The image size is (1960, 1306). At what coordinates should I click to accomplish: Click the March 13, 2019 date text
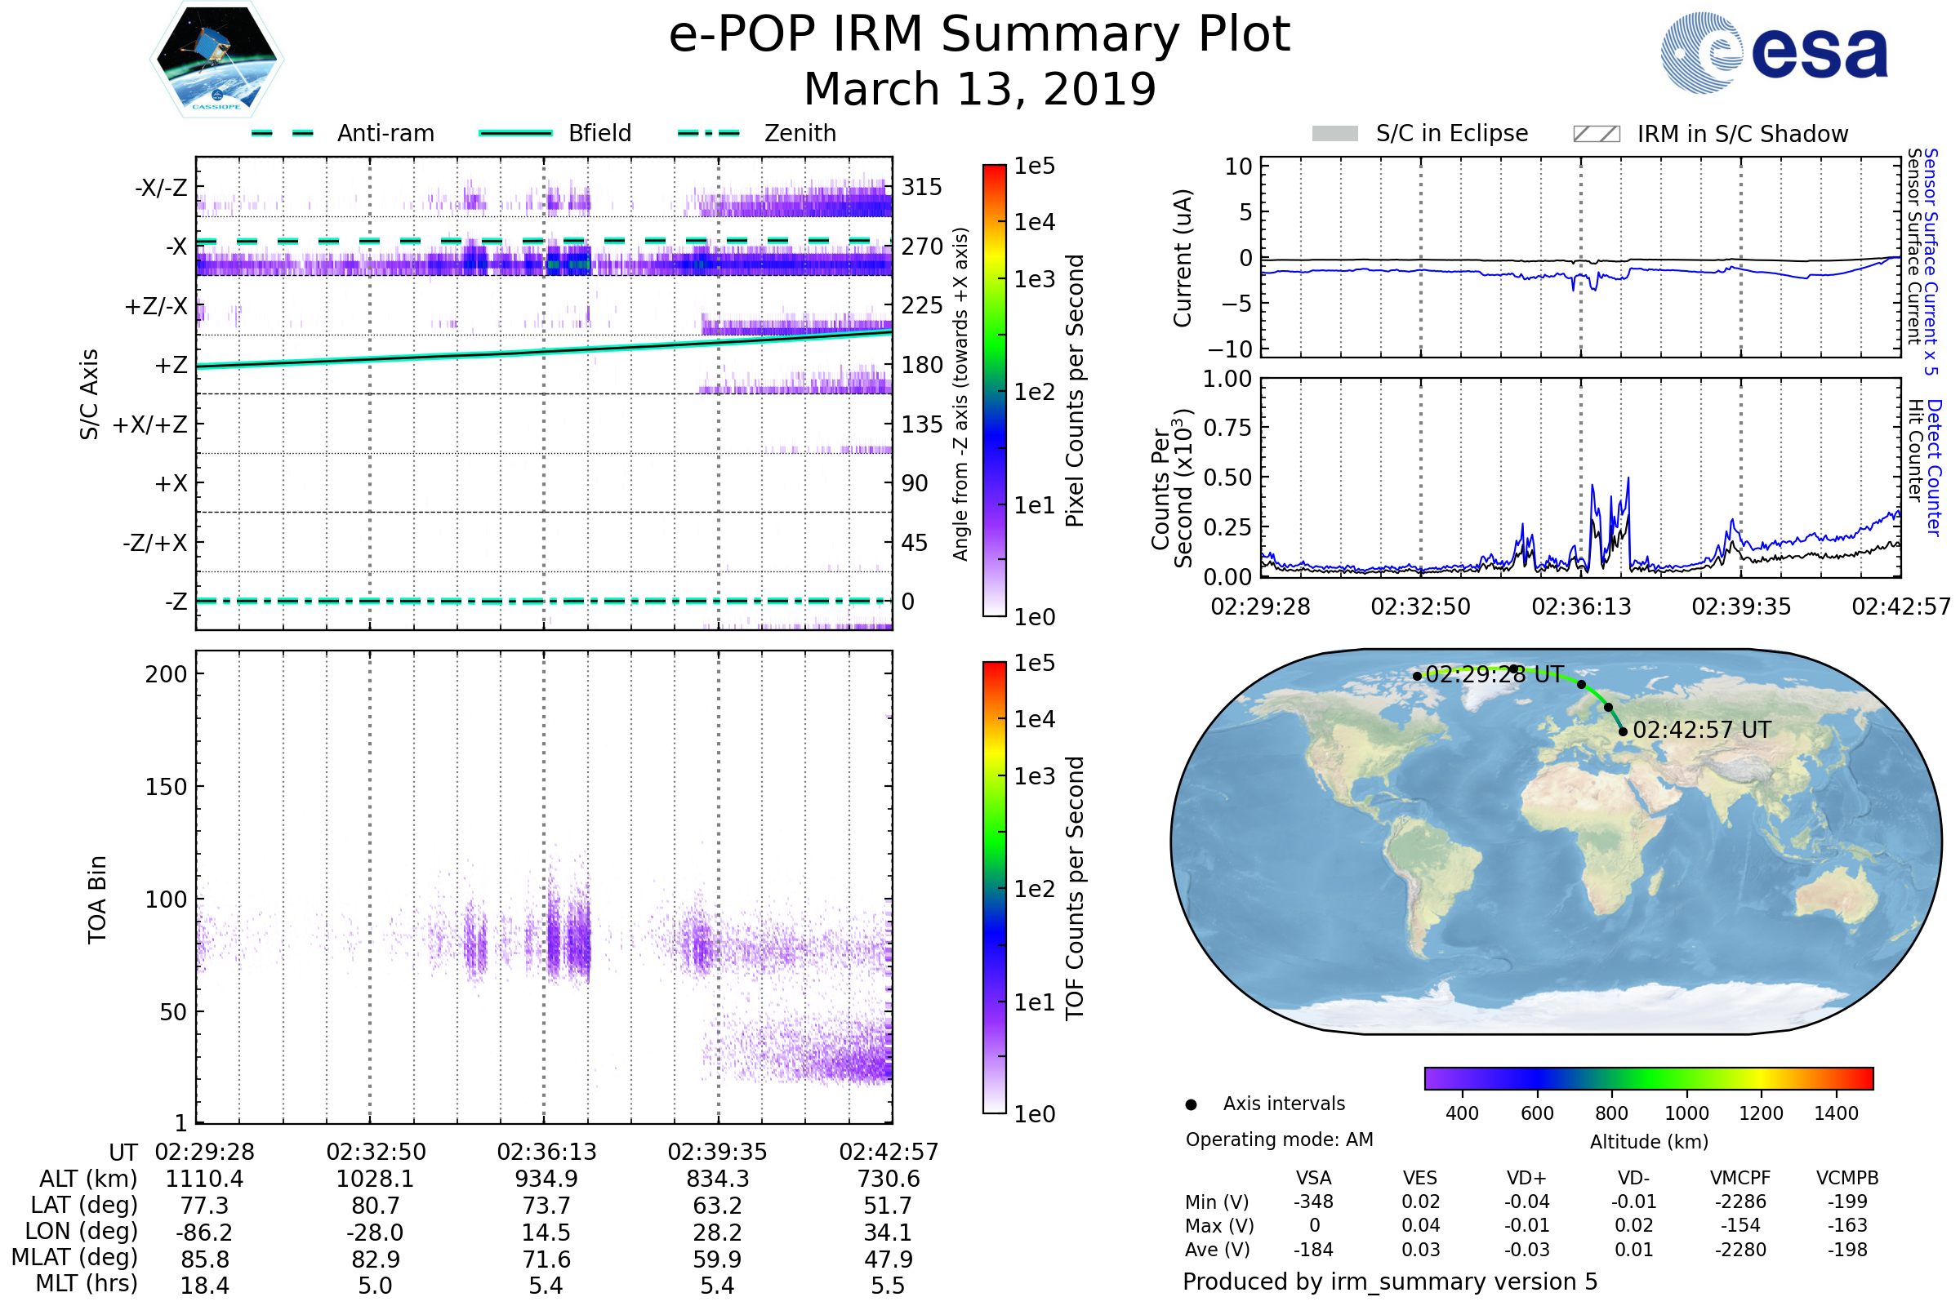click(979, 89)
